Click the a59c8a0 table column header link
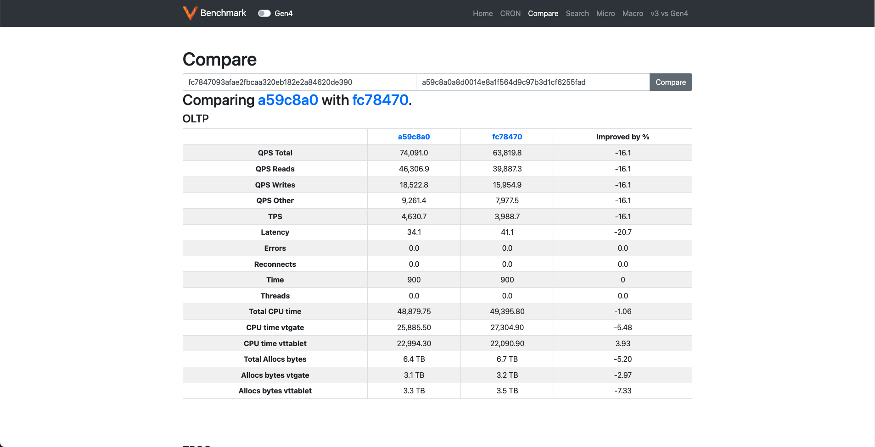The image size is (875, 447). 414,136
